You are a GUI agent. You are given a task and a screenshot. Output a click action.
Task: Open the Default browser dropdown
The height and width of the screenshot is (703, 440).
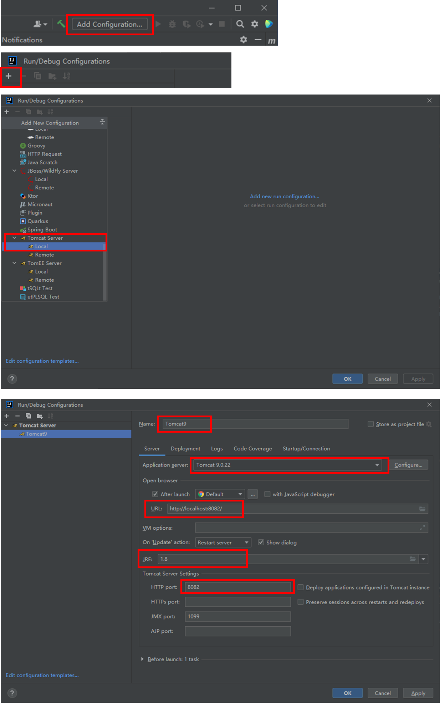pyautogui.click(x=220, y=494)
